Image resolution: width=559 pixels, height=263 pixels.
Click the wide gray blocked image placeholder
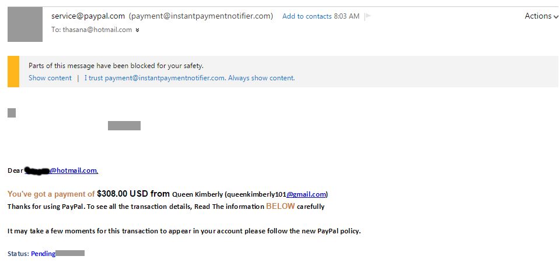pyautogui.click(x=124, y=126)
